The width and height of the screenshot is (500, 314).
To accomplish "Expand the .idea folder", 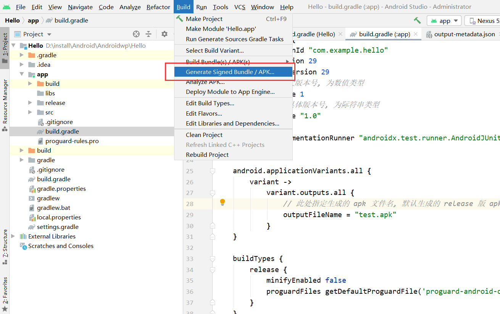I will [22, 64].
